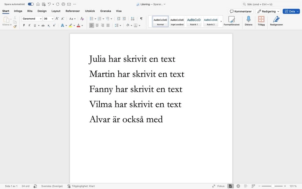The image size is (302, 189).
Task: Toggle strikethrough formatting
Action: 43,25
